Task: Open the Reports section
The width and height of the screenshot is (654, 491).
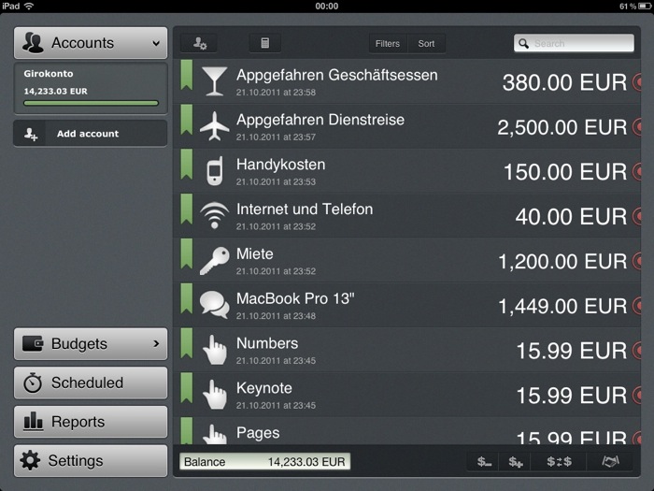Action: coord(91,422)
